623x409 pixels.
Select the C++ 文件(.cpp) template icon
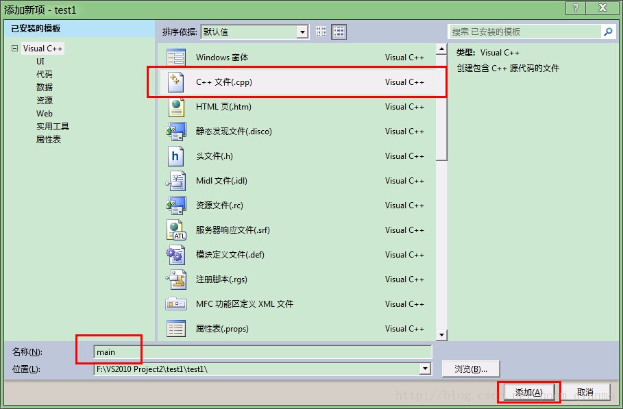tap(176, 82)
